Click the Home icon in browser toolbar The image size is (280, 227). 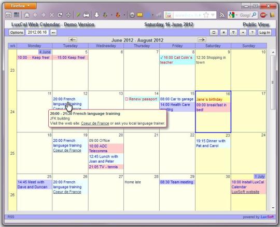click(x=27, y=15)
